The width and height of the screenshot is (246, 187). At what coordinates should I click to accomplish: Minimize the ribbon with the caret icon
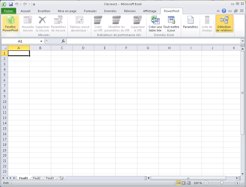click(218, 11)
